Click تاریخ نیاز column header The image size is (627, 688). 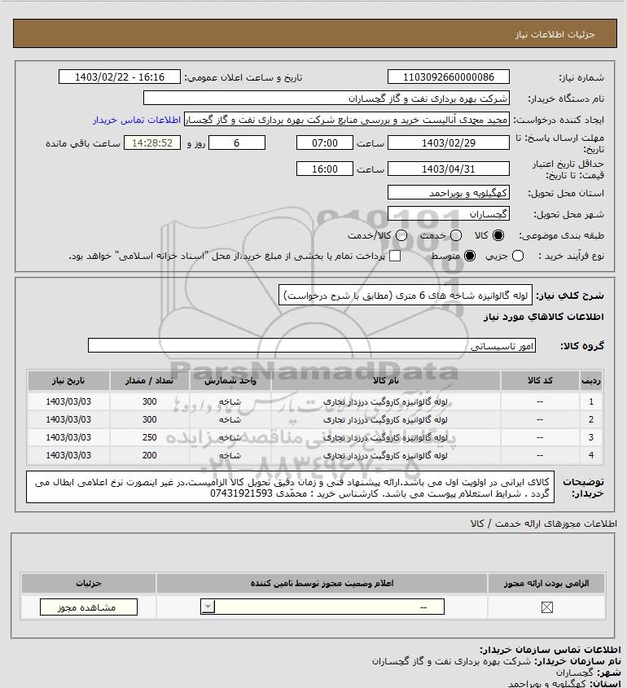68,380
